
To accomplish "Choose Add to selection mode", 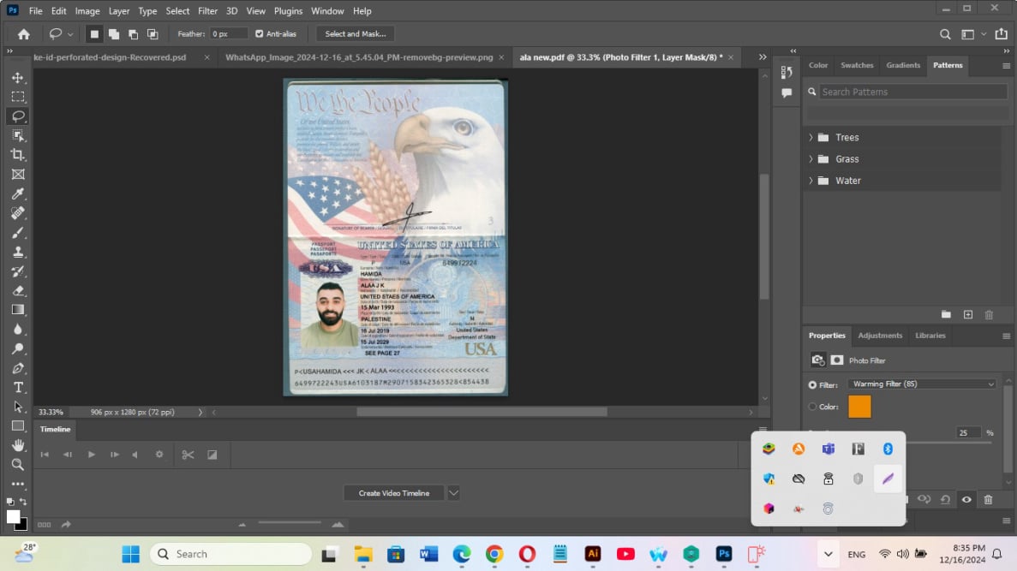I will (x=113, y=33).
